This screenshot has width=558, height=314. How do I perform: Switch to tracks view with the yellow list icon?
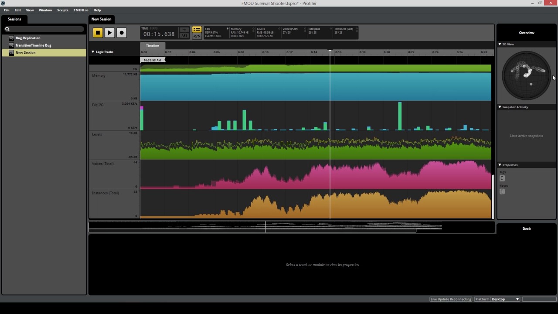click(x=197, y=30)
